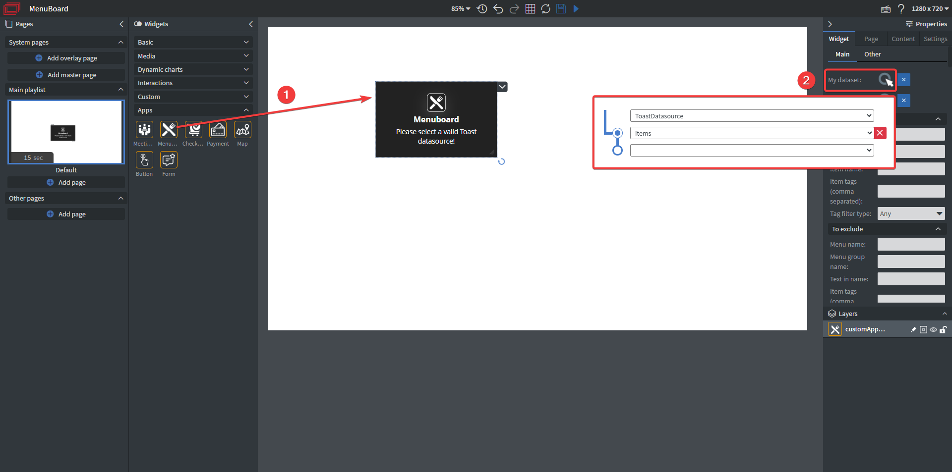
Task: Open the version history clock icon
Action: (x=481, y=9)
